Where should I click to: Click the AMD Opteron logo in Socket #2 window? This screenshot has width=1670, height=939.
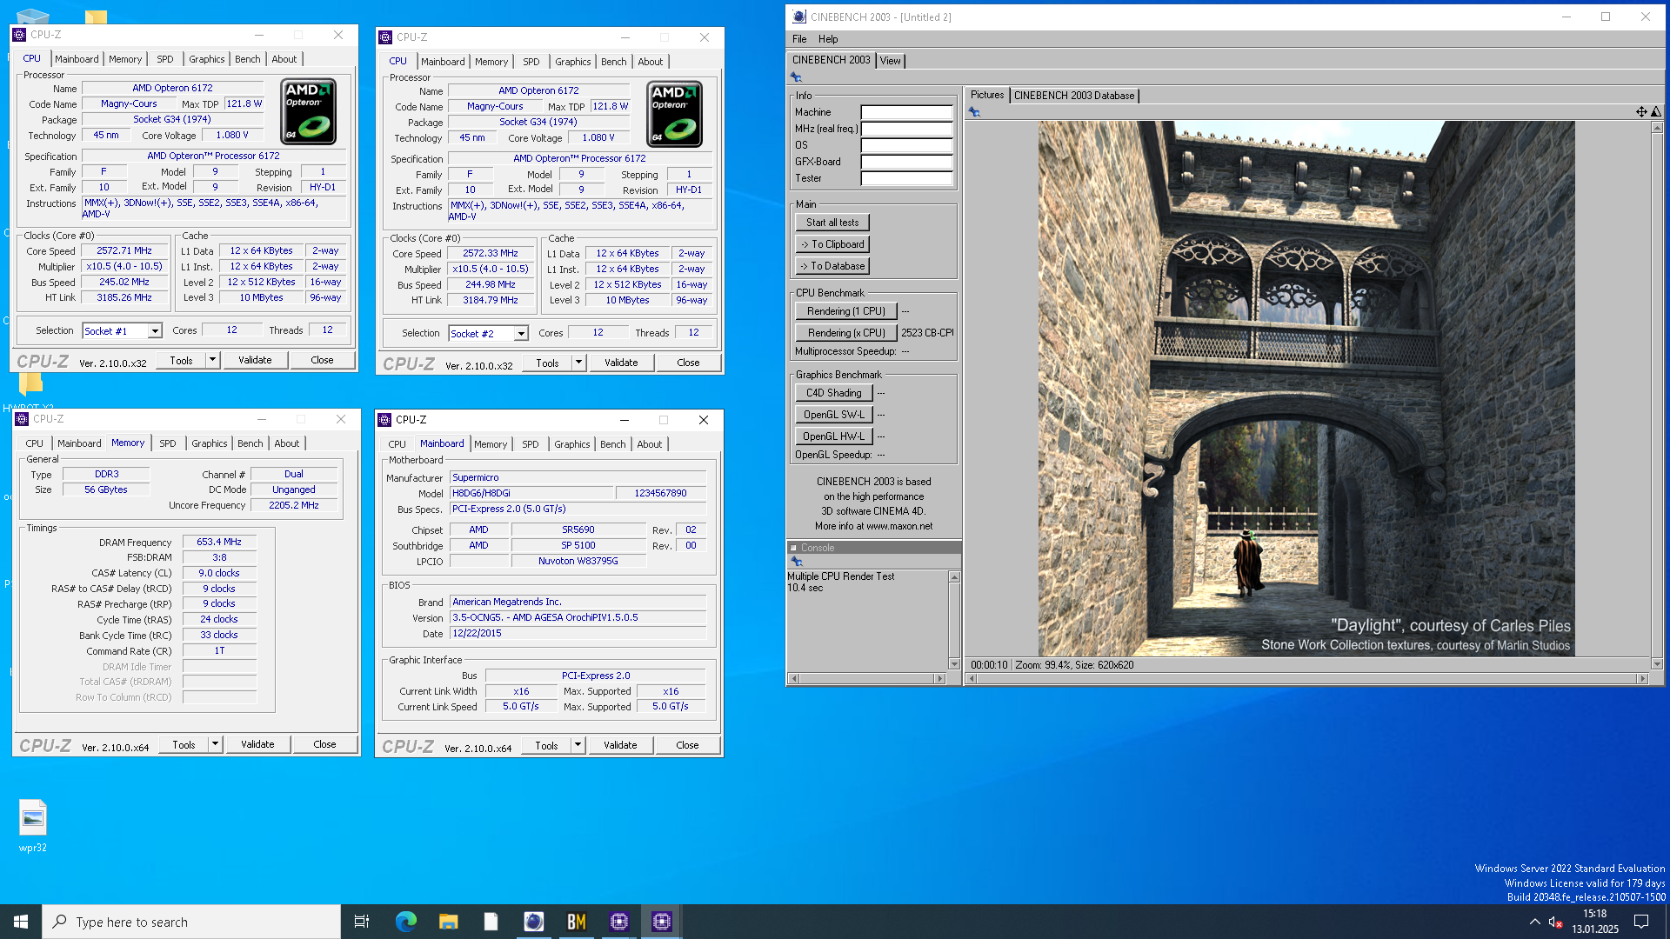point(675,115)
